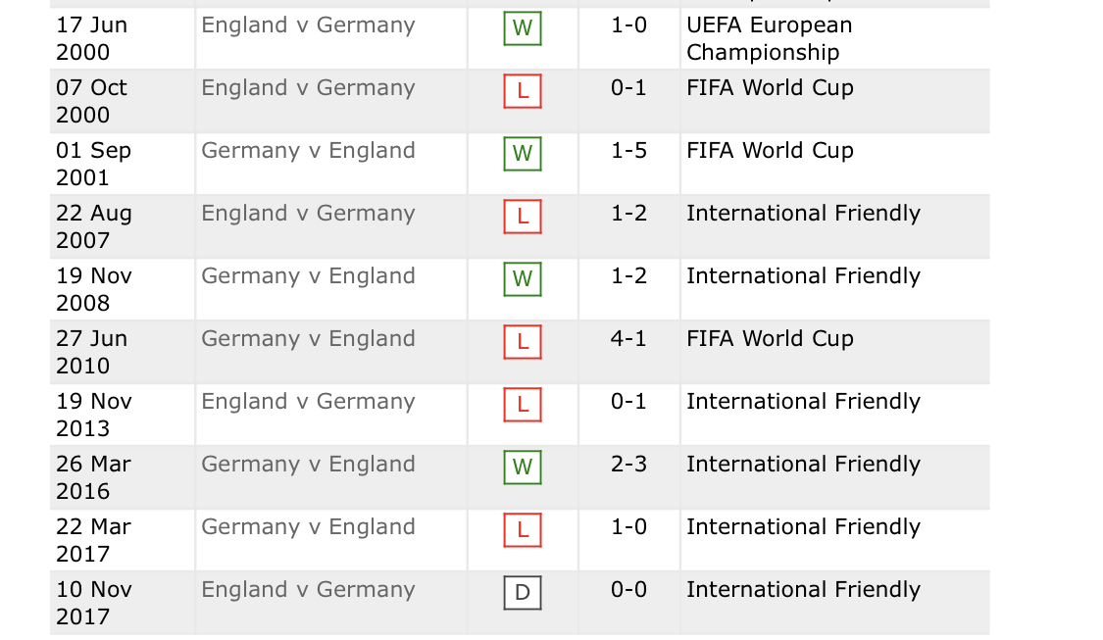Open Germany v England match on 22 Mar 2017
The width and height of the screenshot is (1103, 640).
tap(308, 526)
